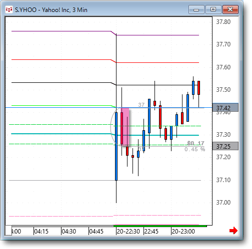Click the 20-22:30 time axis label
The image size is (252, 249).
pyautogui.click(x=128, y=232)
